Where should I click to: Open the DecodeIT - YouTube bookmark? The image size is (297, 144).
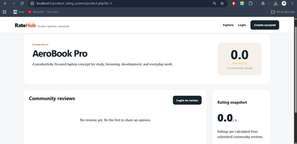pos(43,12)
